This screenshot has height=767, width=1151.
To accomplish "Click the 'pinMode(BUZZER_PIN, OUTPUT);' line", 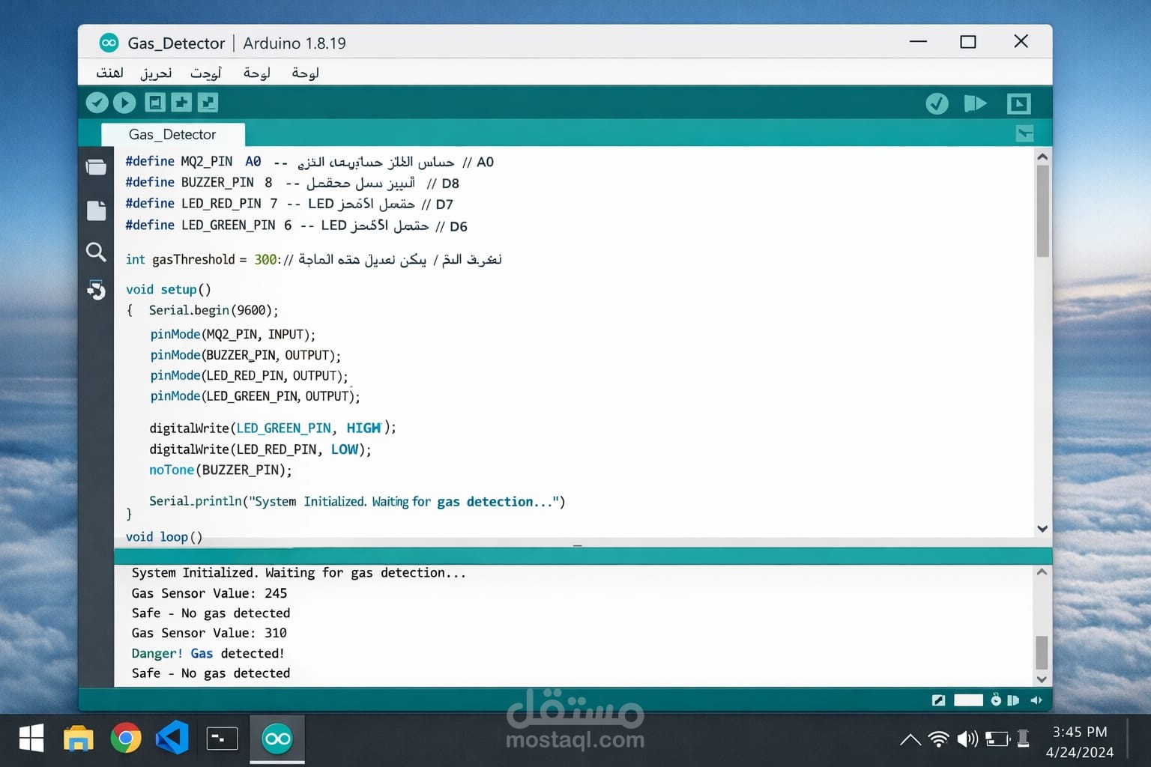I will click(x=245, y=355).
